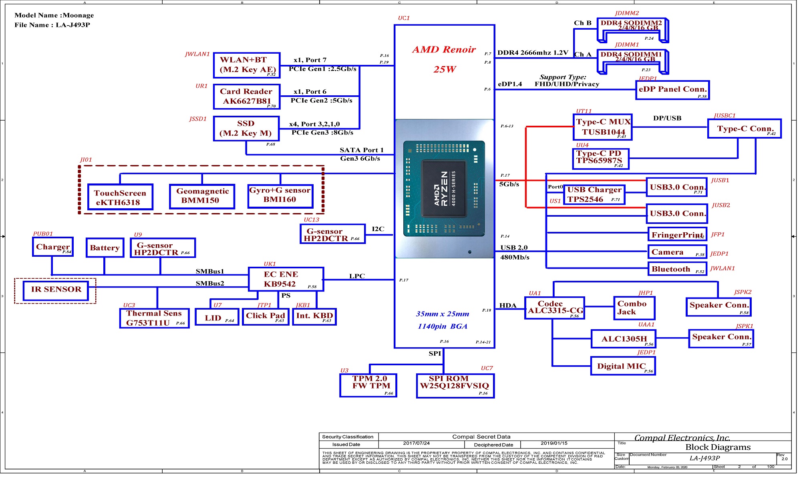This screenshot has width=801, height=477.
Task: Click the IR SENSOR block
Action: point(56,290)
